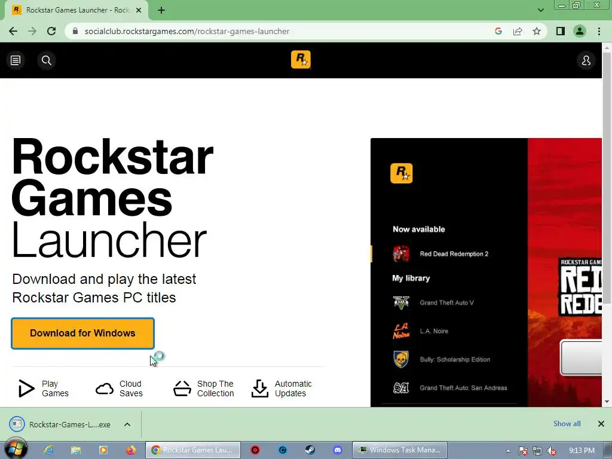Click the Play Games triangle icon

coord(26,388)
